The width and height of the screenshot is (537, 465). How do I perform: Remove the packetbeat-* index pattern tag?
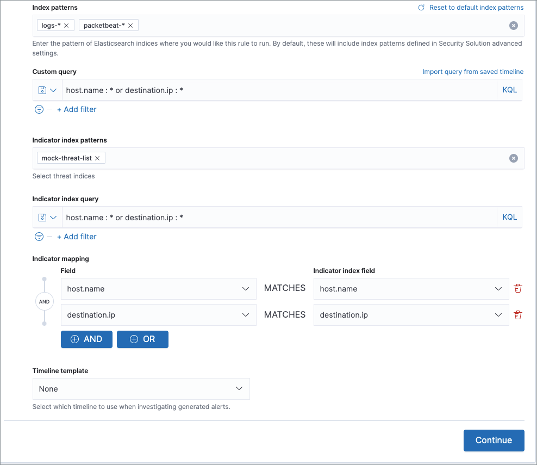coord(130,26)
